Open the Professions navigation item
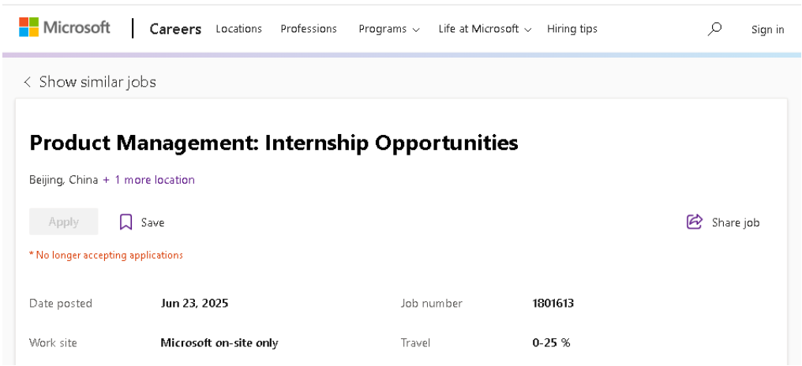 [x=309, y=29]
